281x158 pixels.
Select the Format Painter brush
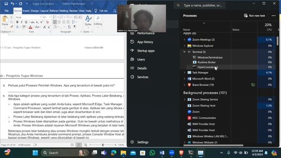click(x=11, y=27)
